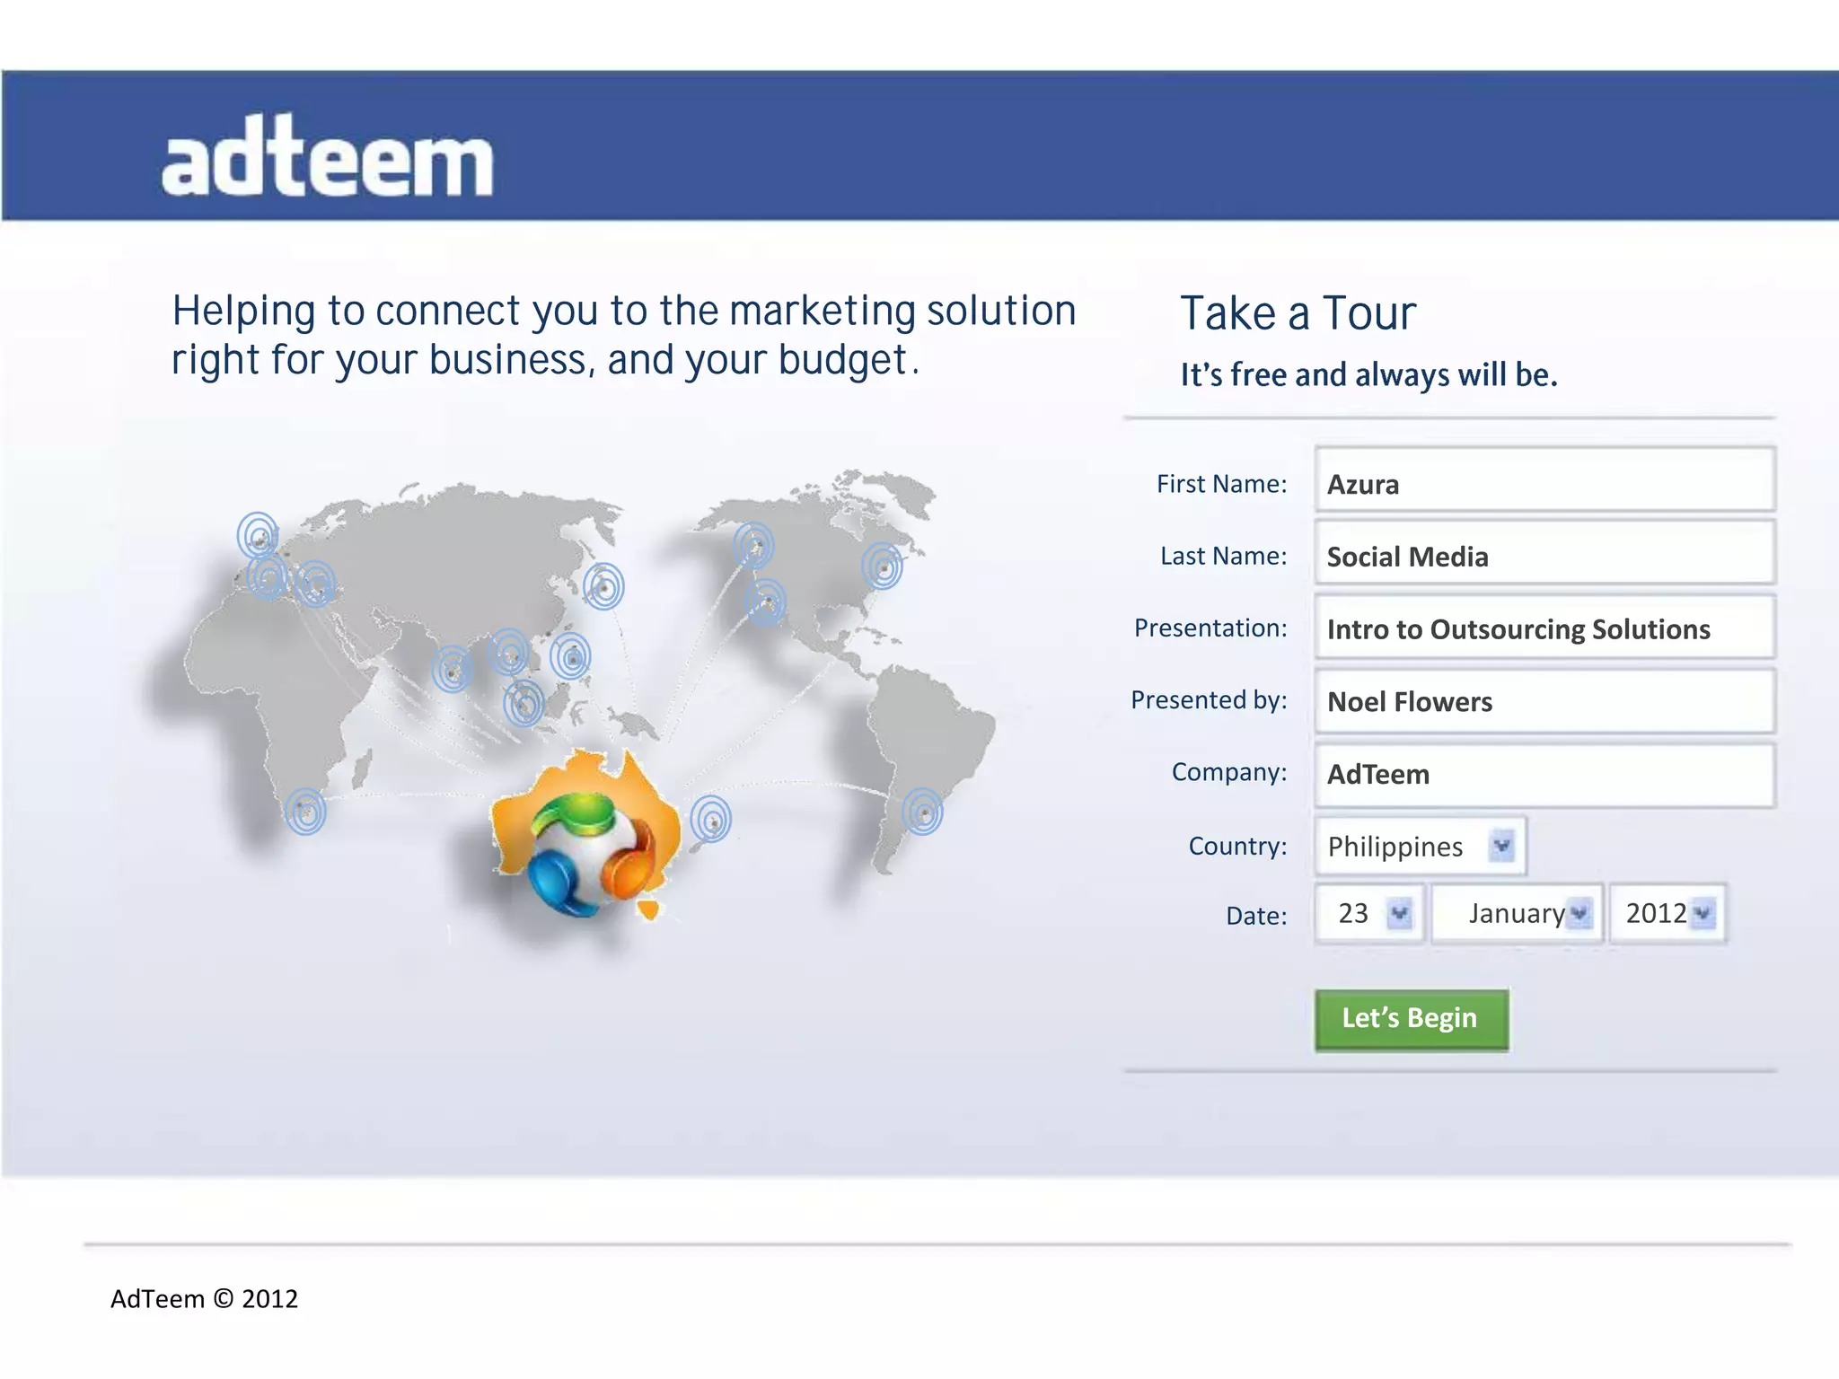Click the New Zealand location marker
This screenshot has width=1839, height=1379.
[x=711, y=819]
